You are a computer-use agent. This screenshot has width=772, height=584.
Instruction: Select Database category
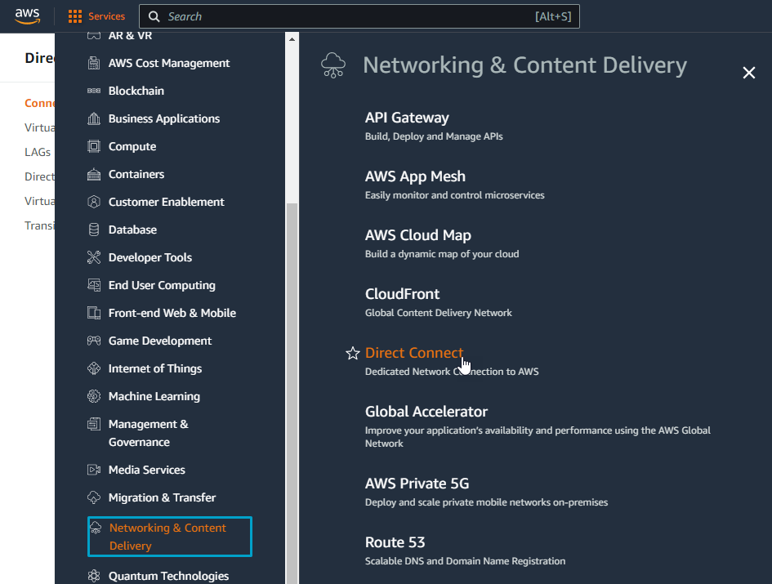point(132,230)
